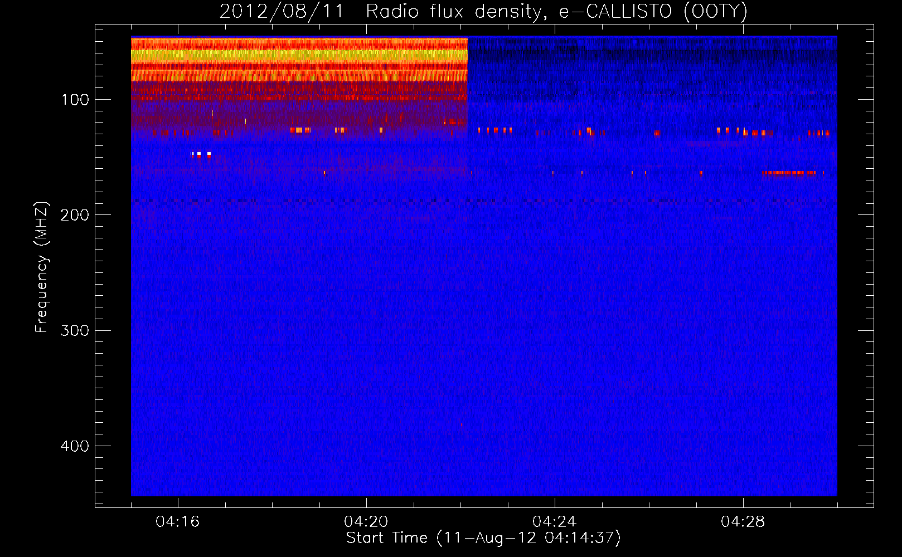
Task: Click the 'Start Time (11-Aug-12 04:14:37)' label
Action: point(483,538)
